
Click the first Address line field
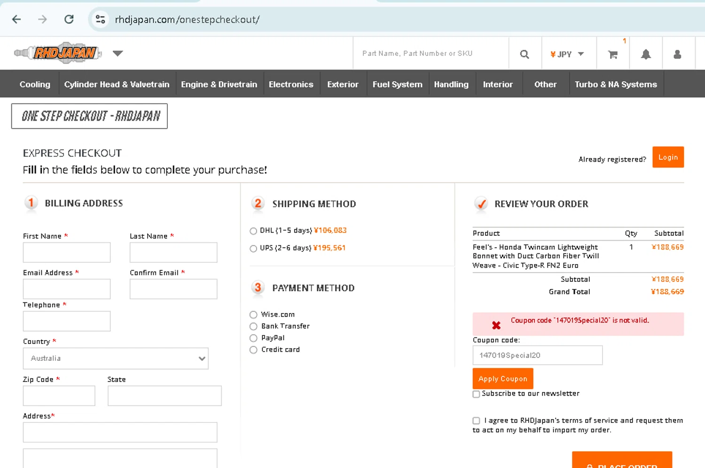[x=120, y=432]
